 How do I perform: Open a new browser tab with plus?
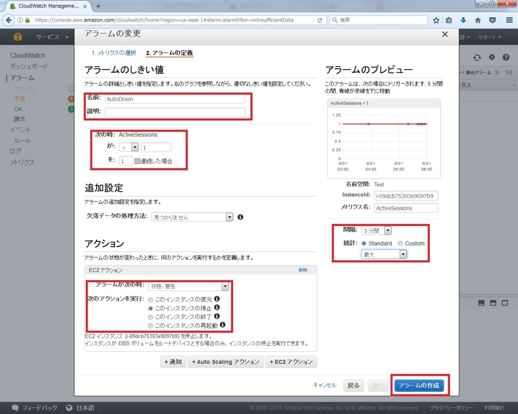click(x=98, y=6)
